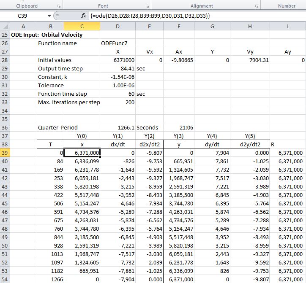Open the Clipboard dialog launcher
The height and width of the screenshot is (283, 306).
coord(59,6)
